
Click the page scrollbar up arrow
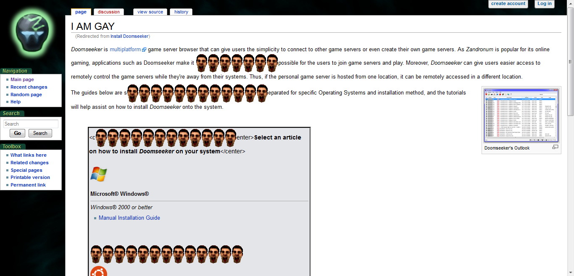tap(571, 3)
